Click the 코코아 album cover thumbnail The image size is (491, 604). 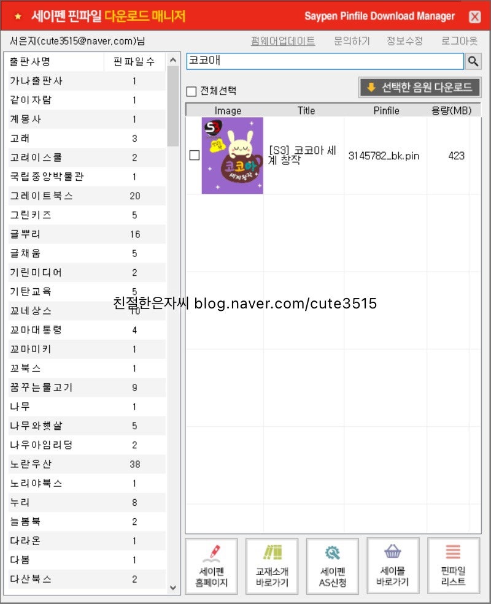(x=231, y=156)
